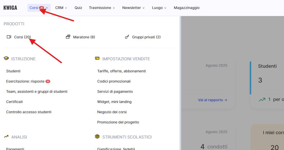Image resolution: width=284 pixels, height=150 pixels.
Task: Click the Maratone cards icon
Action: click(68, 37)
